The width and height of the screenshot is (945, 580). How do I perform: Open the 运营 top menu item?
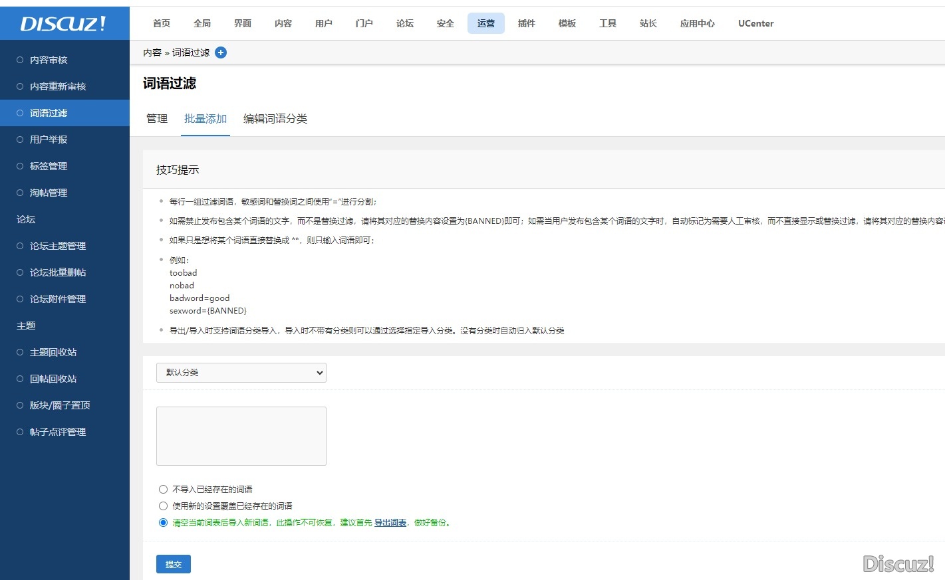pyautogui.click(x=485, y=23)
